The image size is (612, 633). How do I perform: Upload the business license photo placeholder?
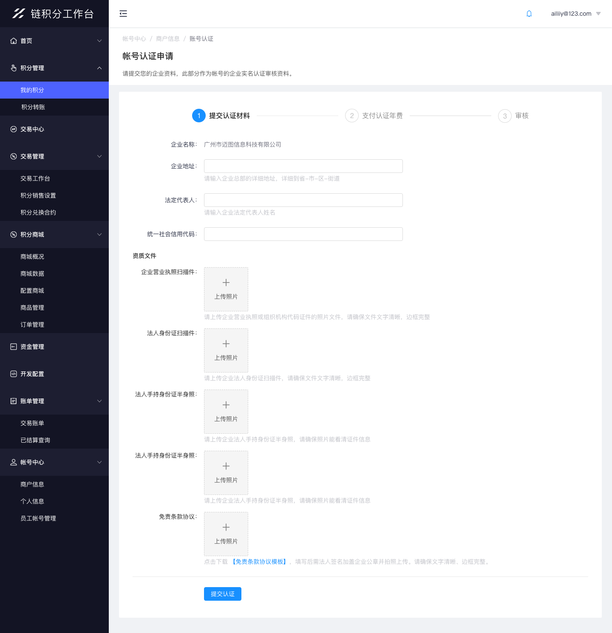pyautogui.click(x=226, y=289)
